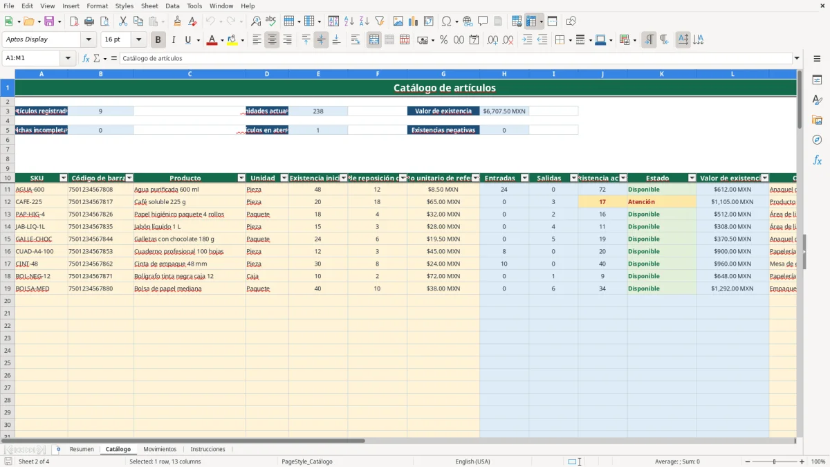Sort descending Z to A
Viewport: 830px width, 467px height.
(x=364, y=21)
